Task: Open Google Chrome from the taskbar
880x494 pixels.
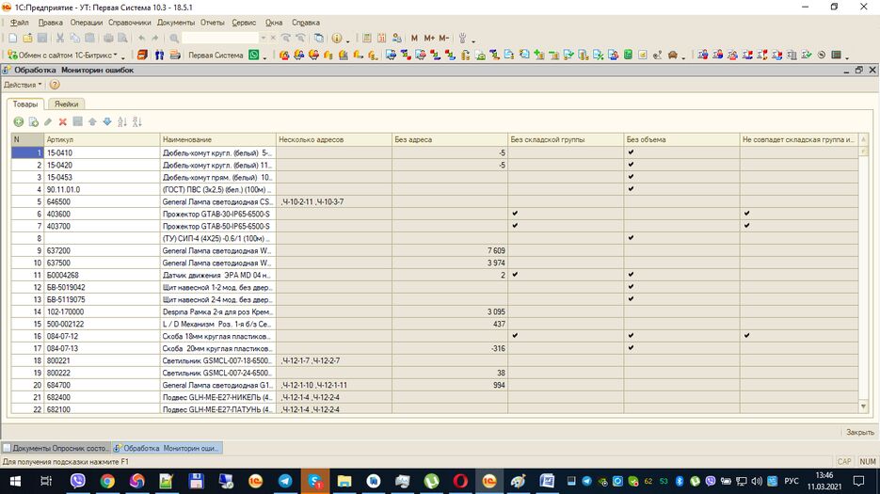Action: pos(107,481)
